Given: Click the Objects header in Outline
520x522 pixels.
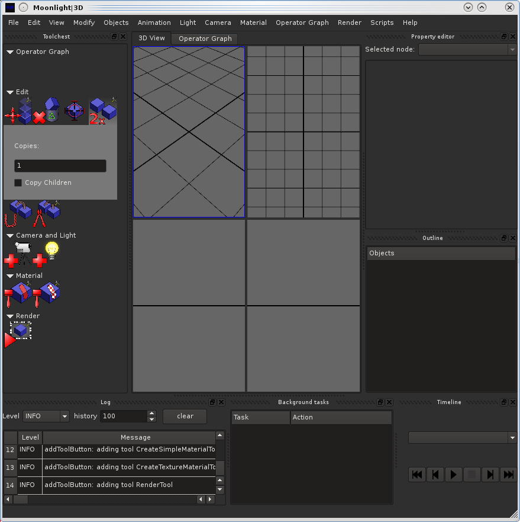Looking at the screenshot, I should 441,254.
